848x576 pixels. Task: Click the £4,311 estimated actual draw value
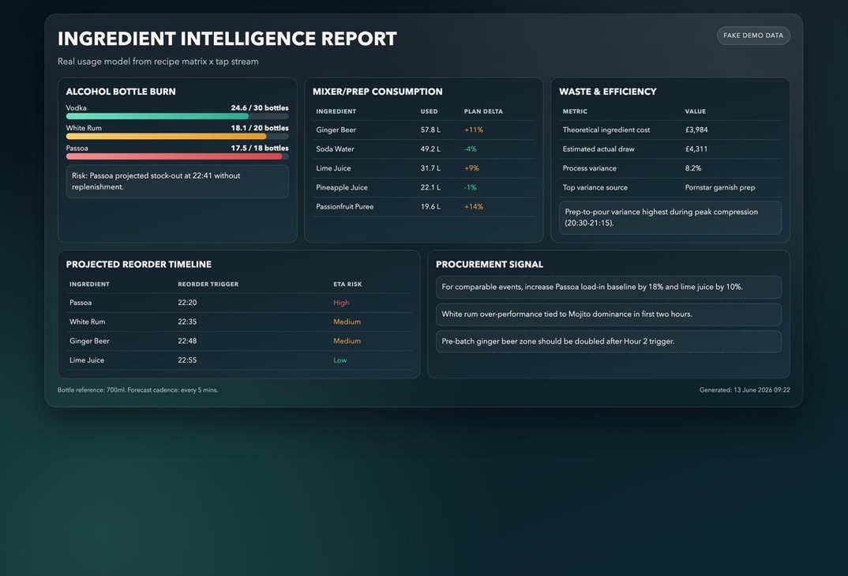696,149
